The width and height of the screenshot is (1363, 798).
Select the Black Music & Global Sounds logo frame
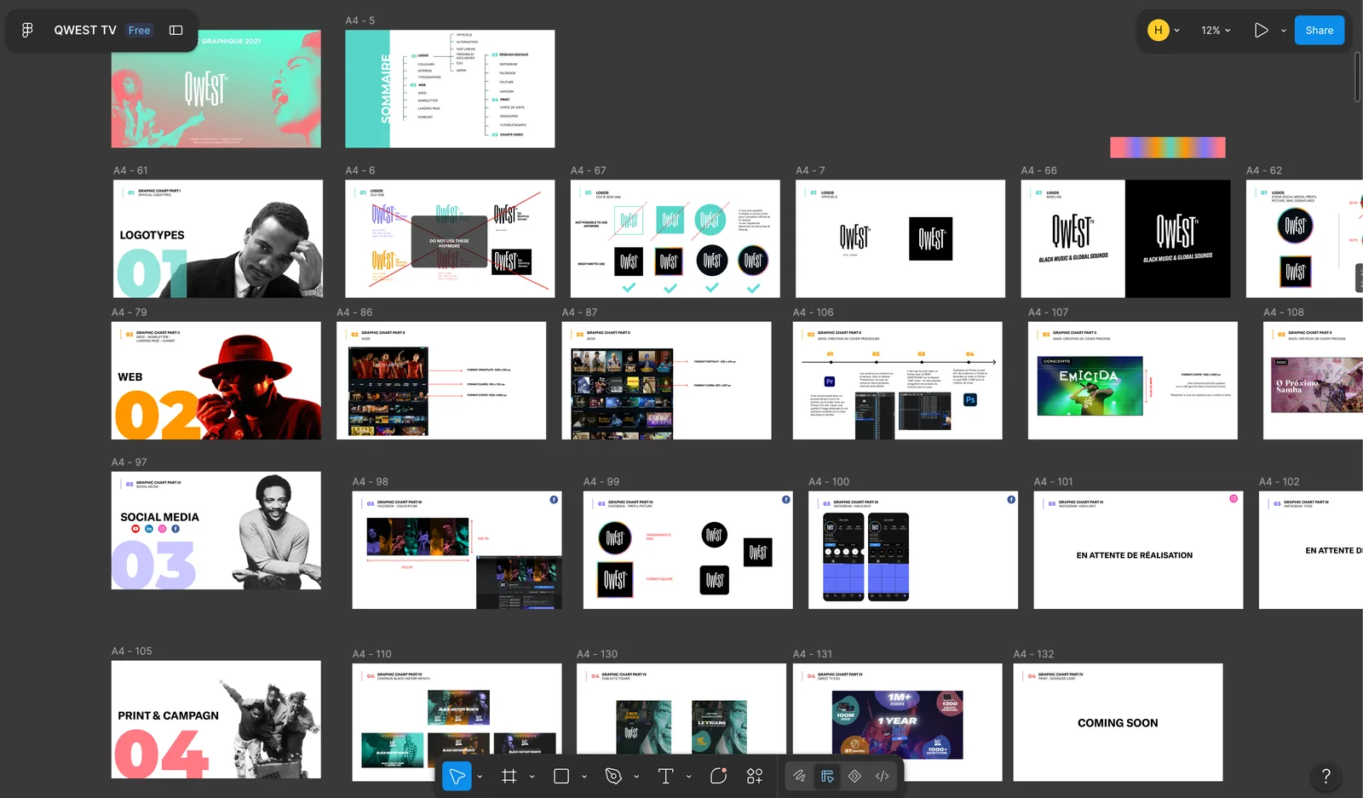[1125, 238]
